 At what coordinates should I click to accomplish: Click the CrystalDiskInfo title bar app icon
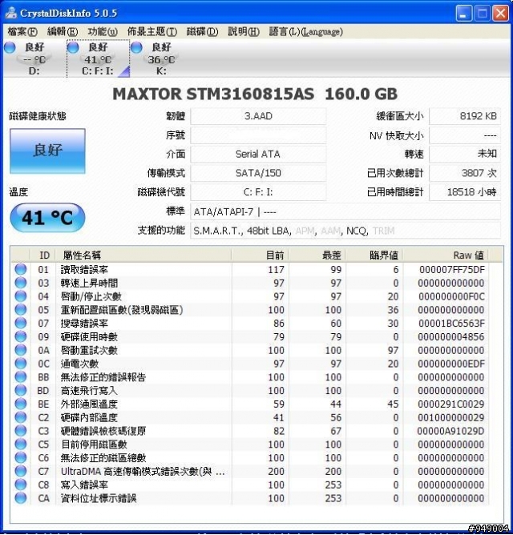click(x=11, y=13)
